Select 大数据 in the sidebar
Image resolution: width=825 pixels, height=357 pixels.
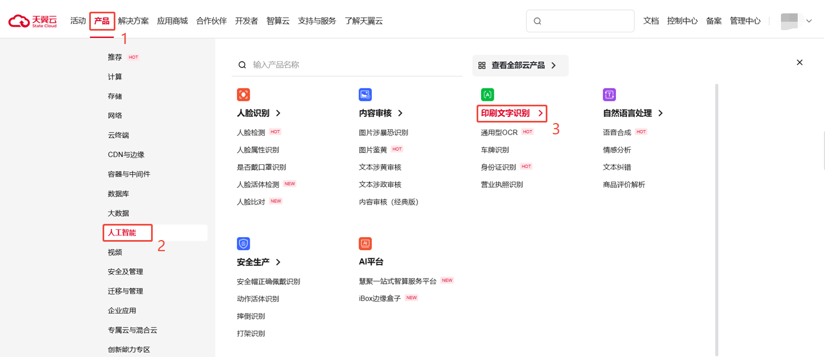pos(118,213)
